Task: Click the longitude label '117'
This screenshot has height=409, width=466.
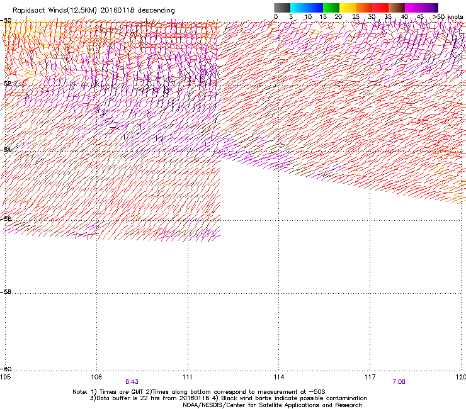Action: point(370,377)
